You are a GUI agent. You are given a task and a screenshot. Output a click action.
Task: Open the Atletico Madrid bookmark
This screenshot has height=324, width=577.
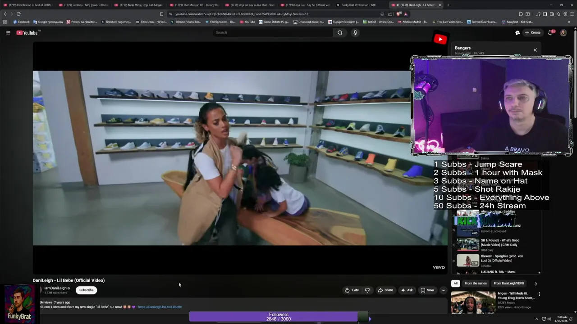click(412, 22)
